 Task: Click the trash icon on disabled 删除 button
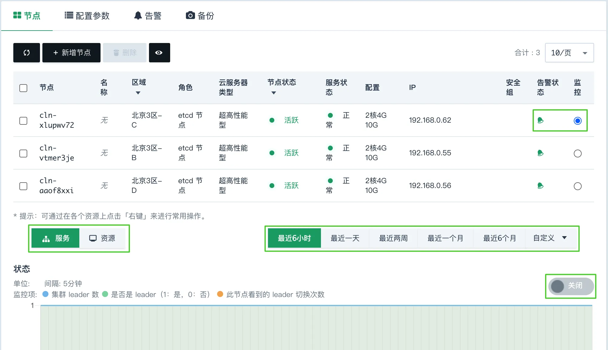(x=116, y=53)
